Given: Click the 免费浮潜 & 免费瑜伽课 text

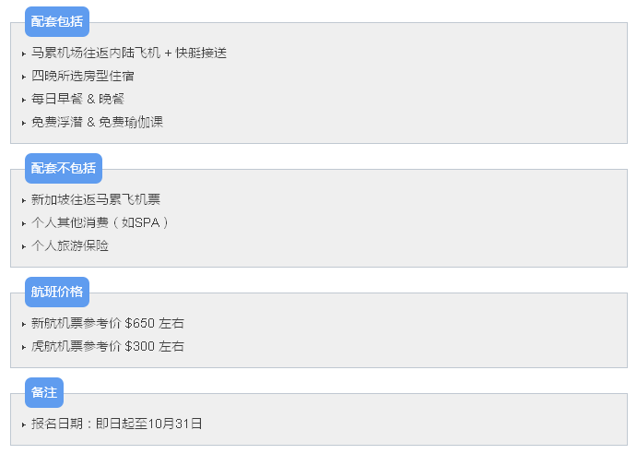Looking at the screenshot, I should [97, 123].
